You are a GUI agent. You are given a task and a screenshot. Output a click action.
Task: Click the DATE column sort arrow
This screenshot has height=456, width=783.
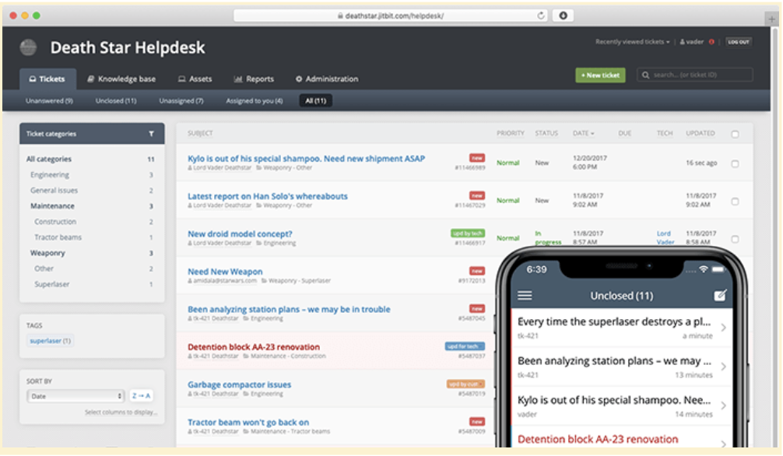pos(594,133)
